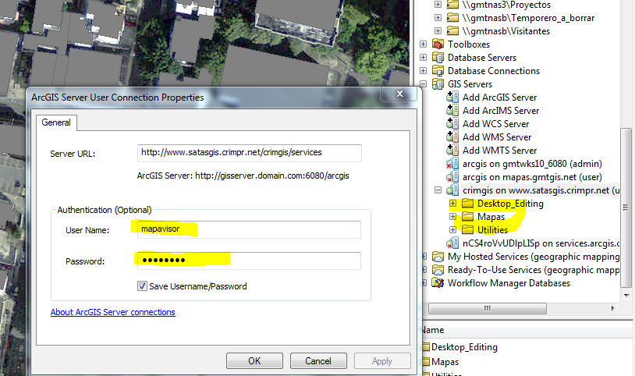635x376 pixels.
Task: Select Mapas label in the Name list
Action: tap(445, 361)
